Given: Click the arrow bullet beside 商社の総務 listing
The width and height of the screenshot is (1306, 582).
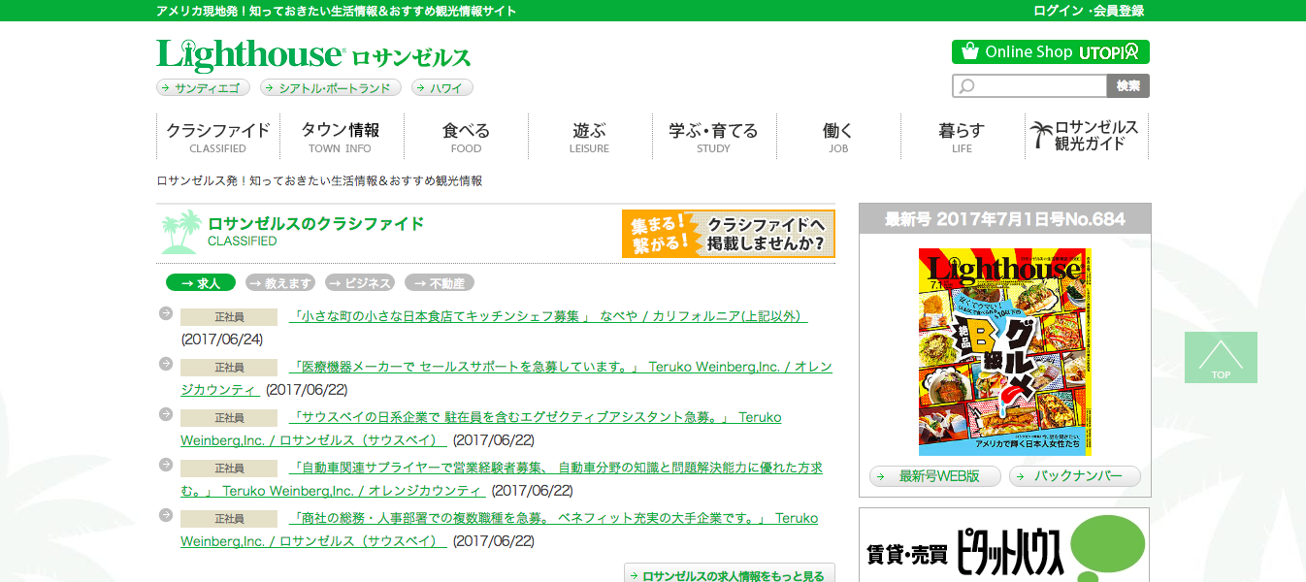Looking at the screenshot, I should (165, 515).
